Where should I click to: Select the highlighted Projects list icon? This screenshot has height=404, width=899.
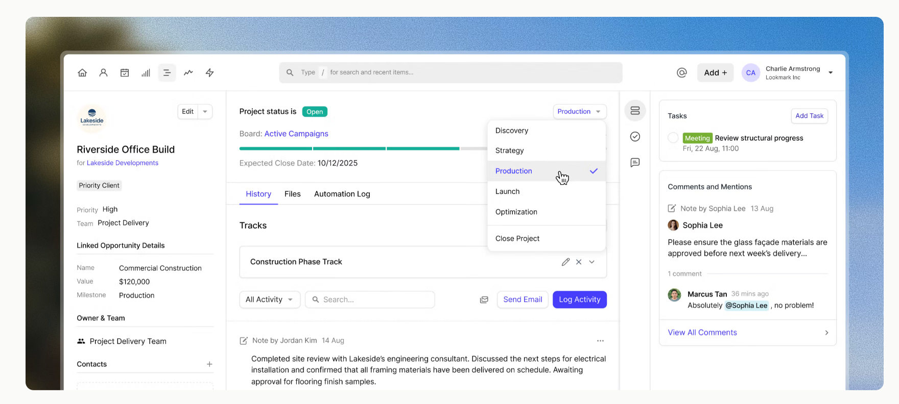coord(167,73)
